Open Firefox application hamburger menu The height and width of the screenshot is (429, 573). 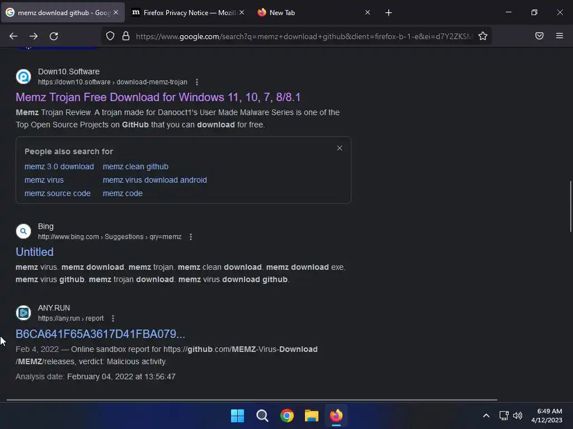click(559, 36)
